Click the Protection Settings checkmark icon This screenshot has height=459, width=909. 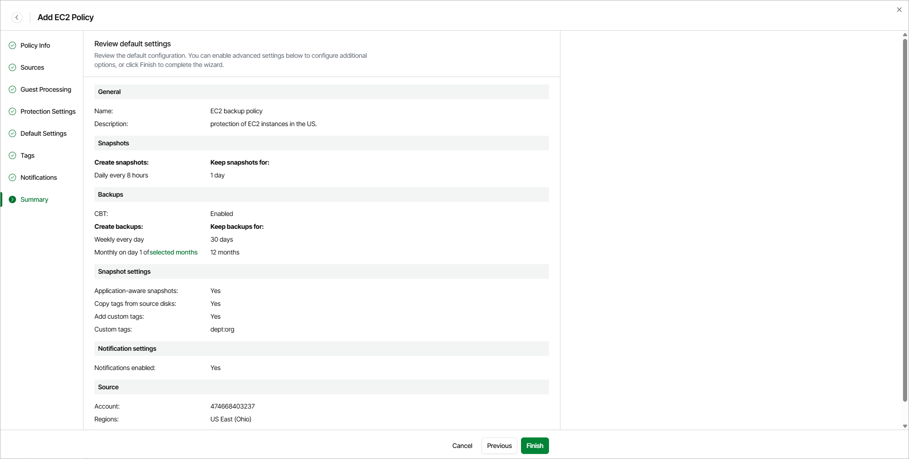point(12,111)
